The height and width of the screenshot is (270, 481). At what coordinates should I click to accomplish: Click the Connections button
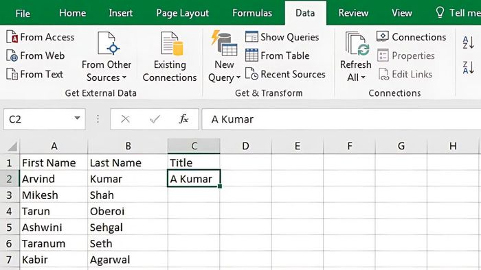tap(412, 37)
